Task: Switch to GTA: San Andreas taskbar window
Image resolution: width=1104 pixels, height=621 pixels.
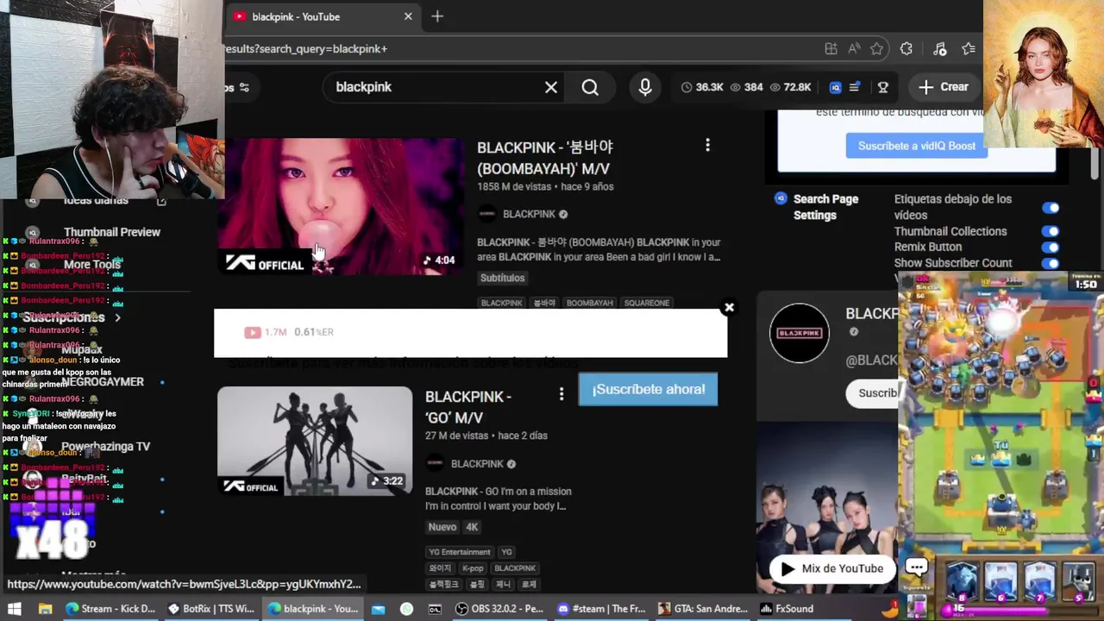Action: coord(702,608)
